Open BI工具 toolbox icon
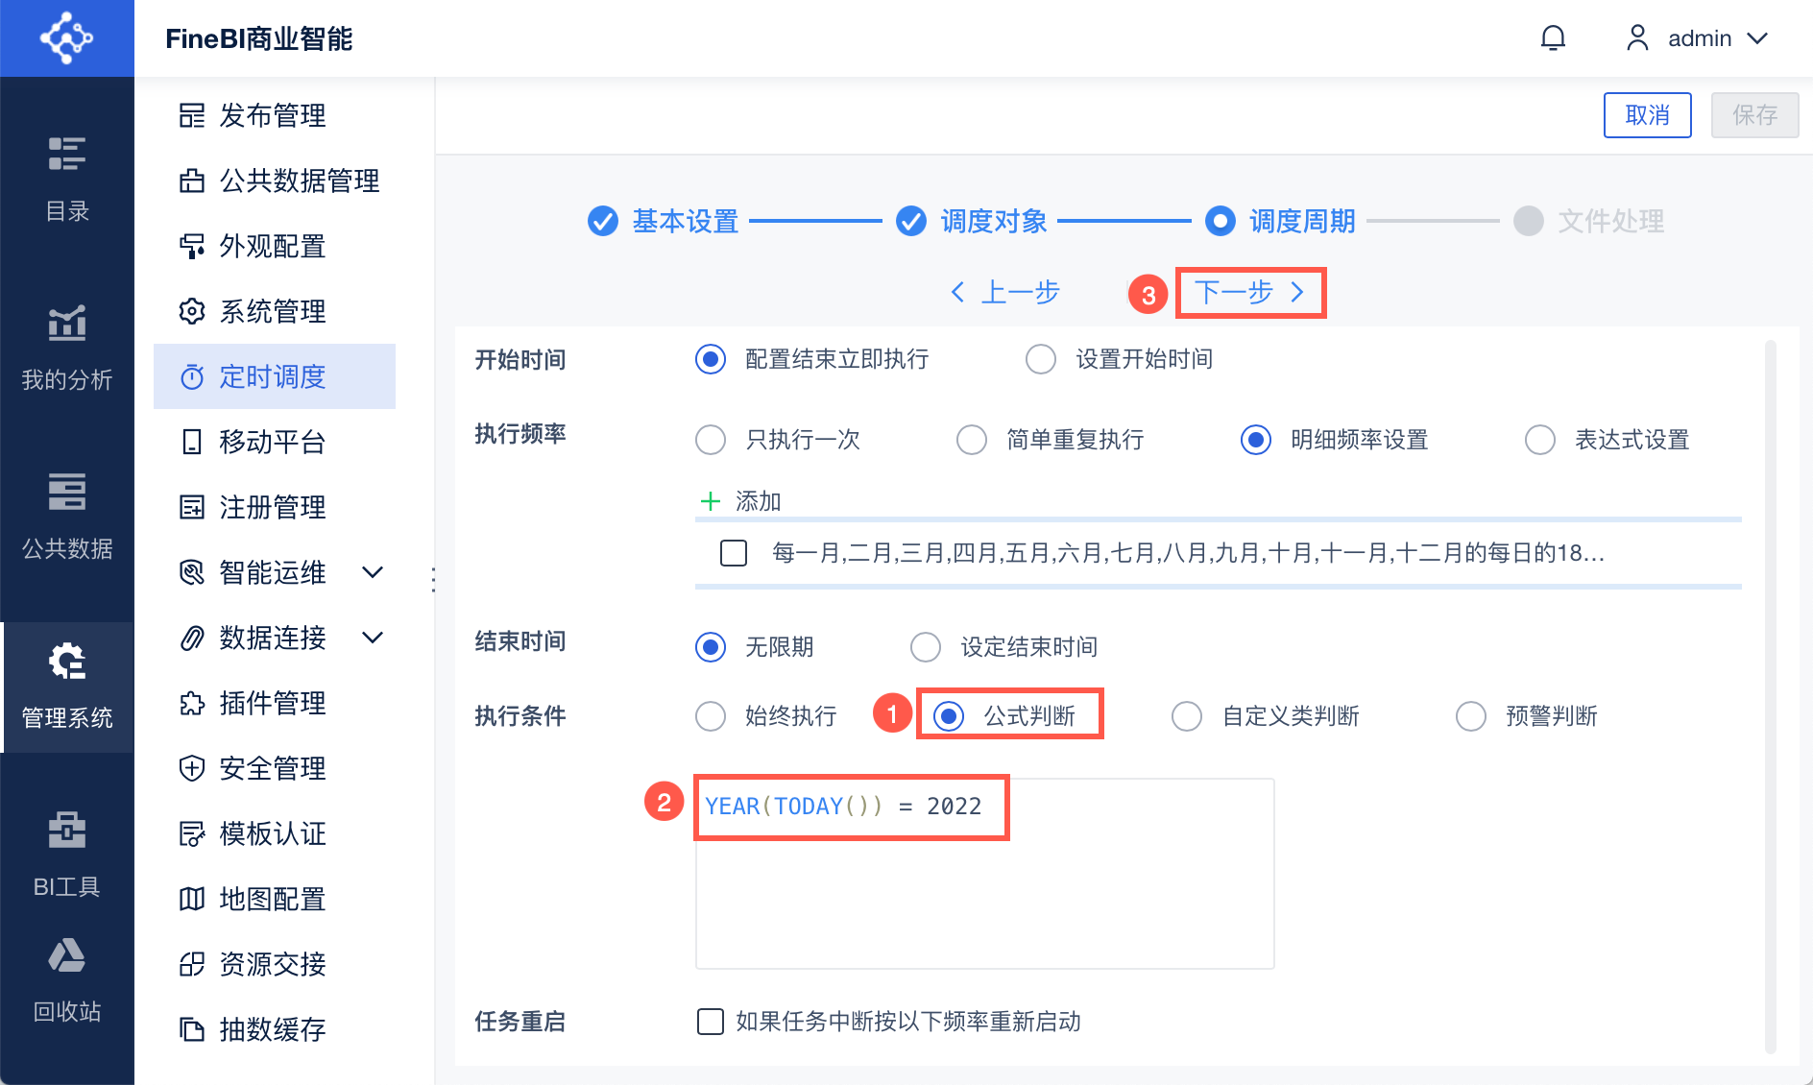 point(67,831)
